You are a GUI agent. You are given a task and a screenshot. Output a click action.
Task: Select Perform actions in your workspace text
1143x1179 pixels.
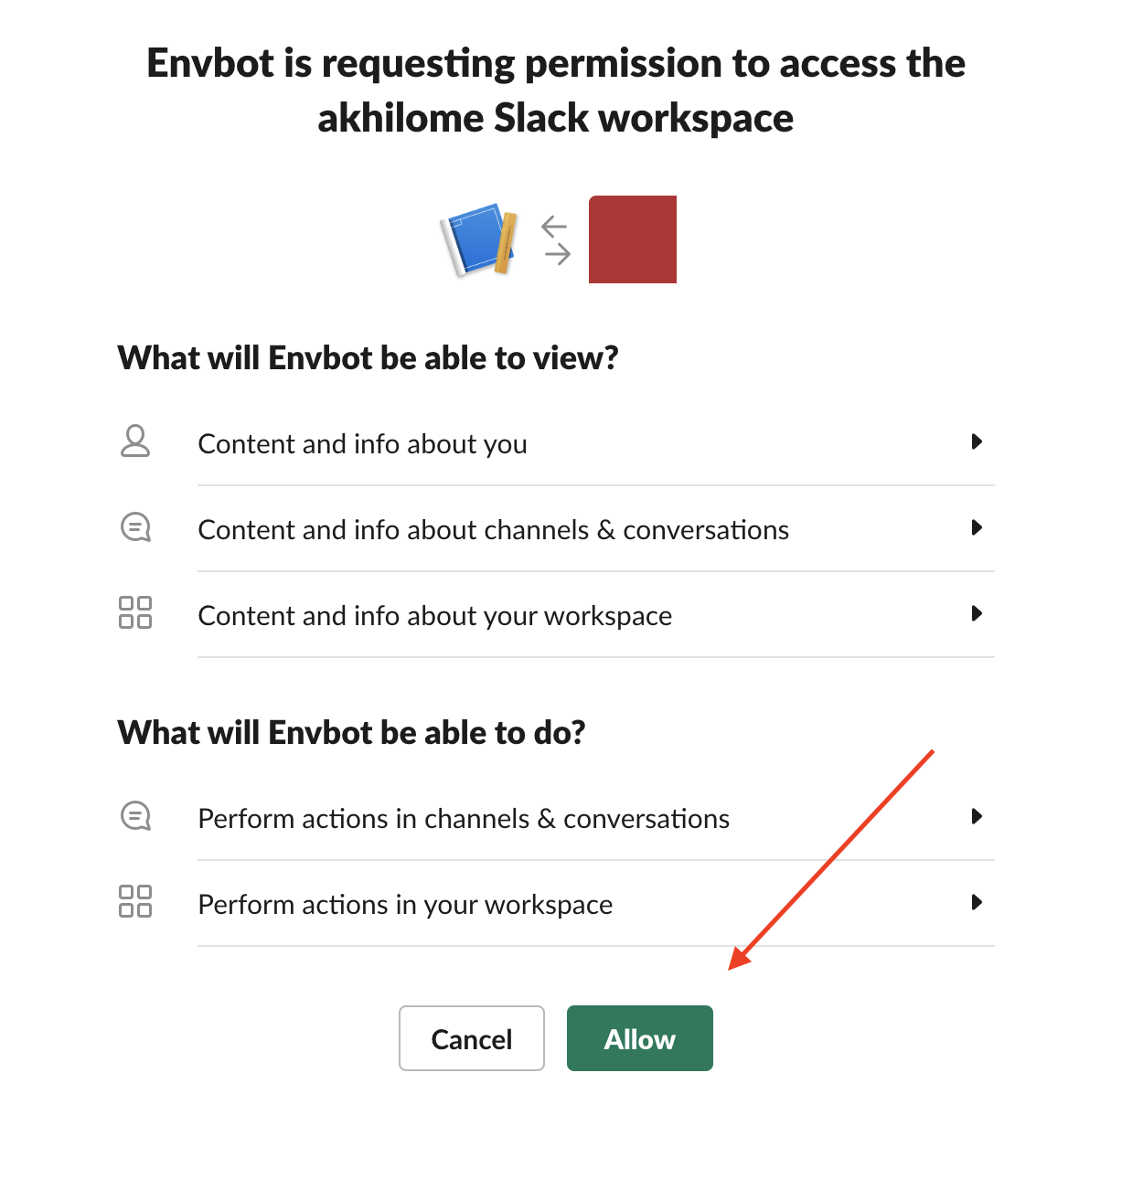click(x=405, y=905)
